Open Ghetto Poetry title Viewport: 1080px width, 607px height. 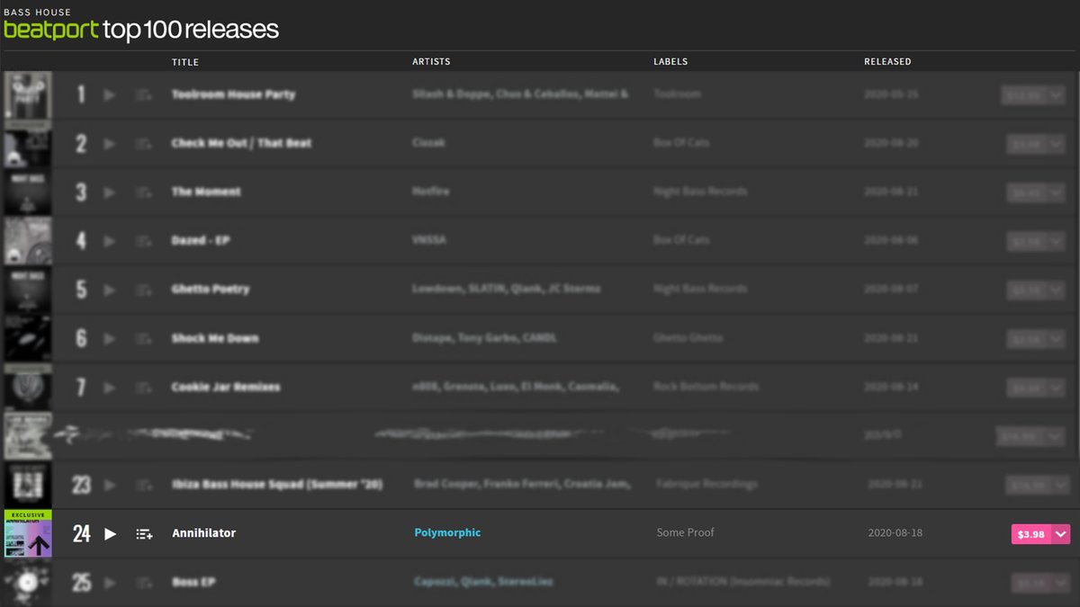click(211, 290)
